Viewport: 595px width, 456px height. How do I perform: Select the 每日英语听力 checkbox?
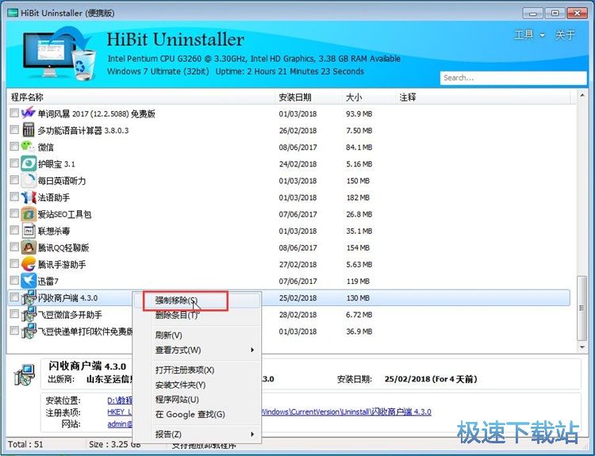[14, 180]
